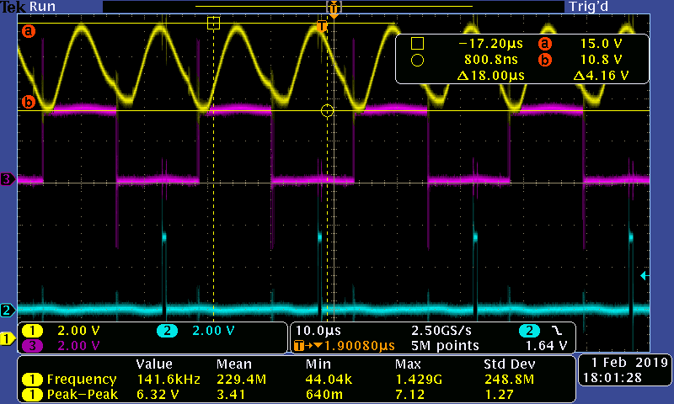Click the 15.0 V cursor a readout
The image size is (674, 404).
601,44
